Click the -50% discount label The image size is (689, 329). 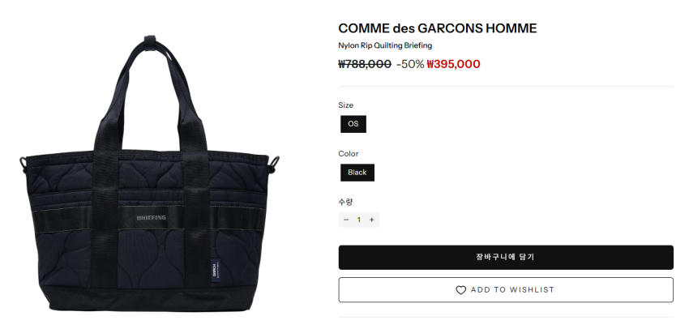(410, 64)
